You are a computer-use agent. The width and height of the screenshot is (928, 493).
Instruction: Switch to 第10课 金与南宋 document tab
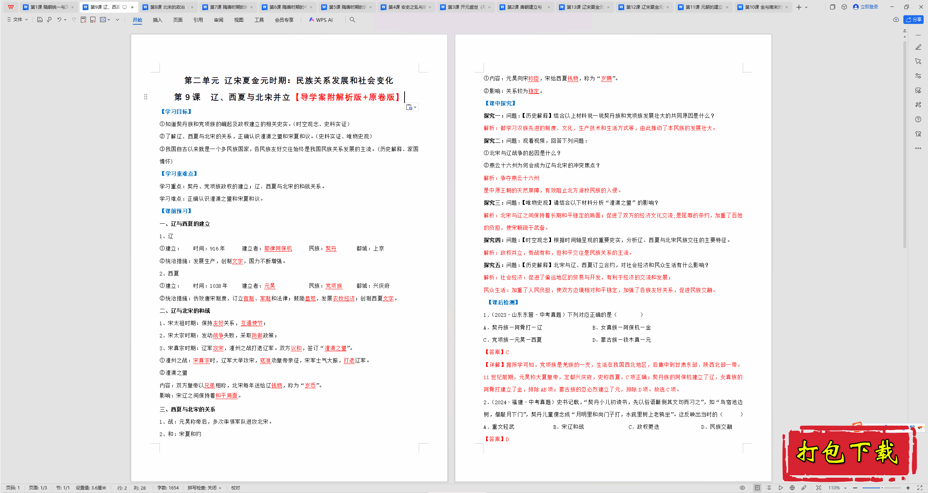(763, 7)
